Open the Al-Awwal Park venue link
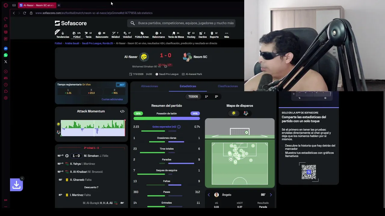The image size is (385, 216). (192, 74)
